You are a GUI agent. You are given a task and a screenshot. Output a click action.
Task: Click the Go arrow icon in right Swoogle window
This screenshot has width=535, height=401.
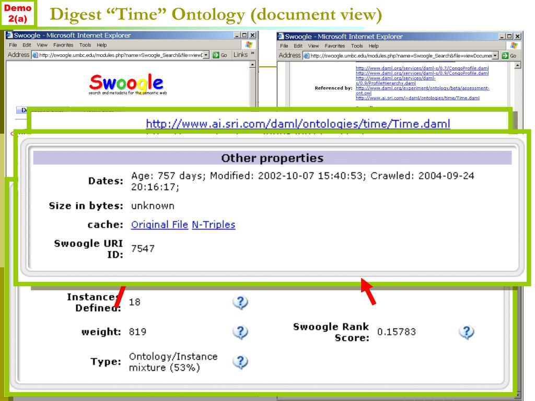[x=505, y=55]
